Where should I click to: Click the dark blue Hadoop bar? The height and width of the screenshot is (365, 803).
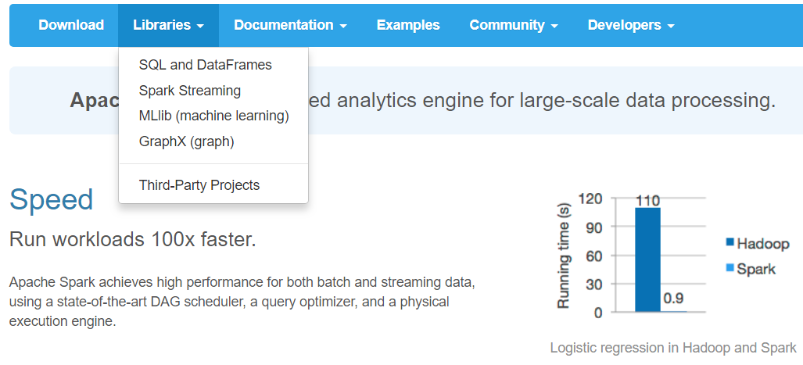point(647,259)
